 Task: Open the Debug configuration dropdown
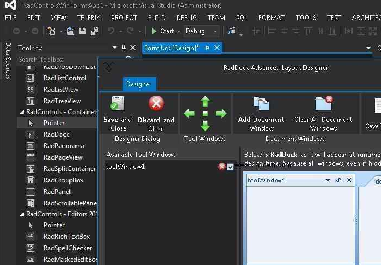(215, 31)
